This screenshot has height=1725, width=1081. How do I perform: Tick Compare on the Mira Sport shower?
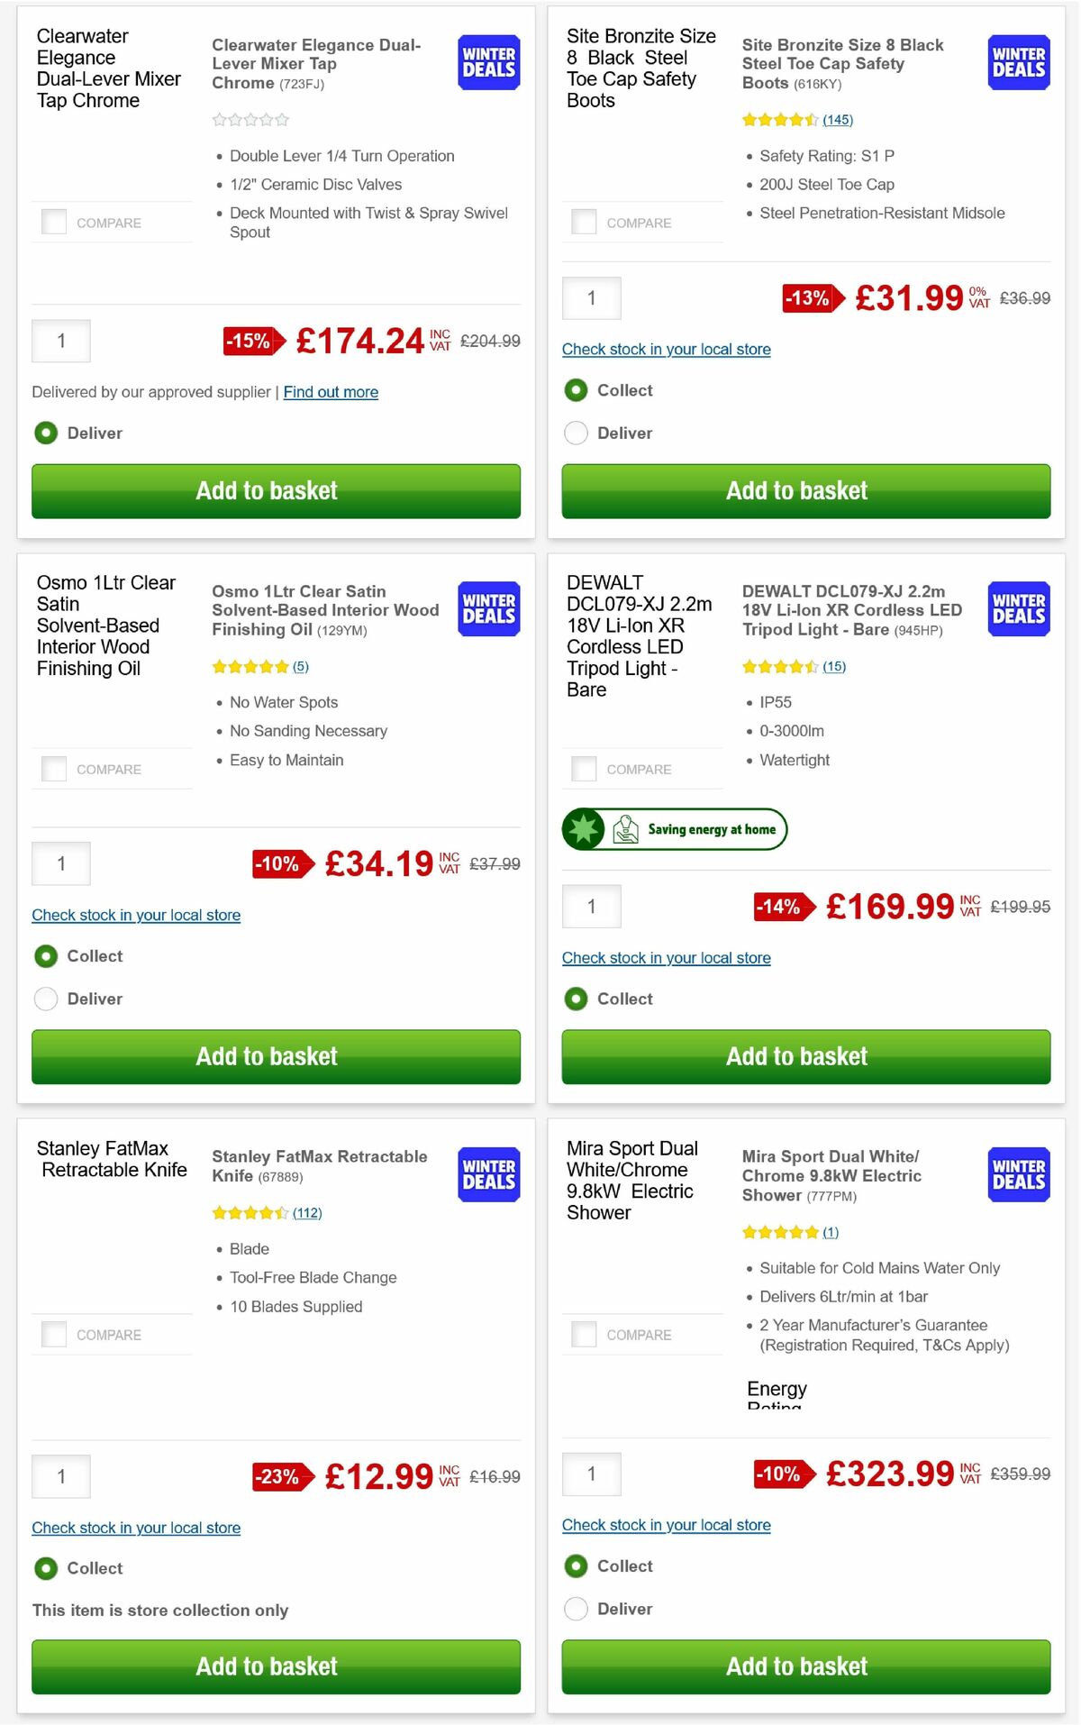[x=584, y=1334]
